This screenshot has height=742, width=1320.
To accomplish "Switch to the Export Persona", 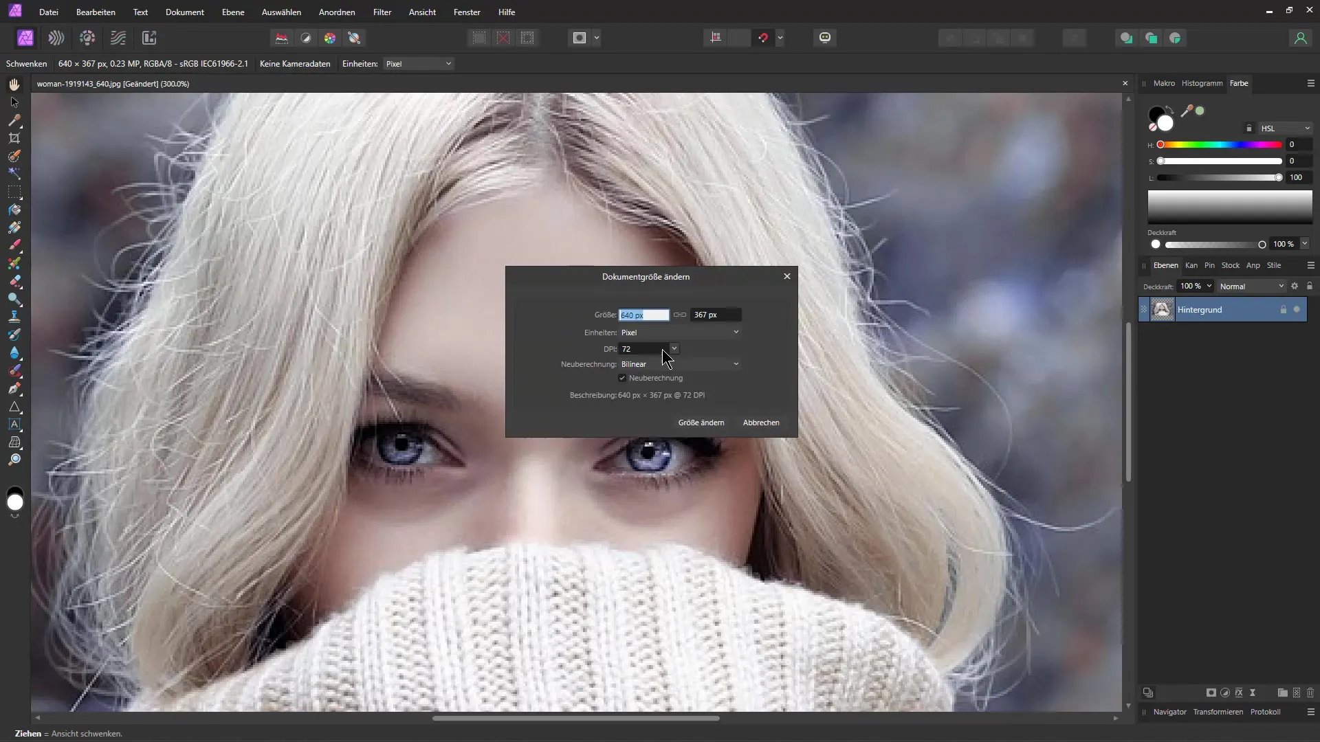I will click(x=149, y=38).
